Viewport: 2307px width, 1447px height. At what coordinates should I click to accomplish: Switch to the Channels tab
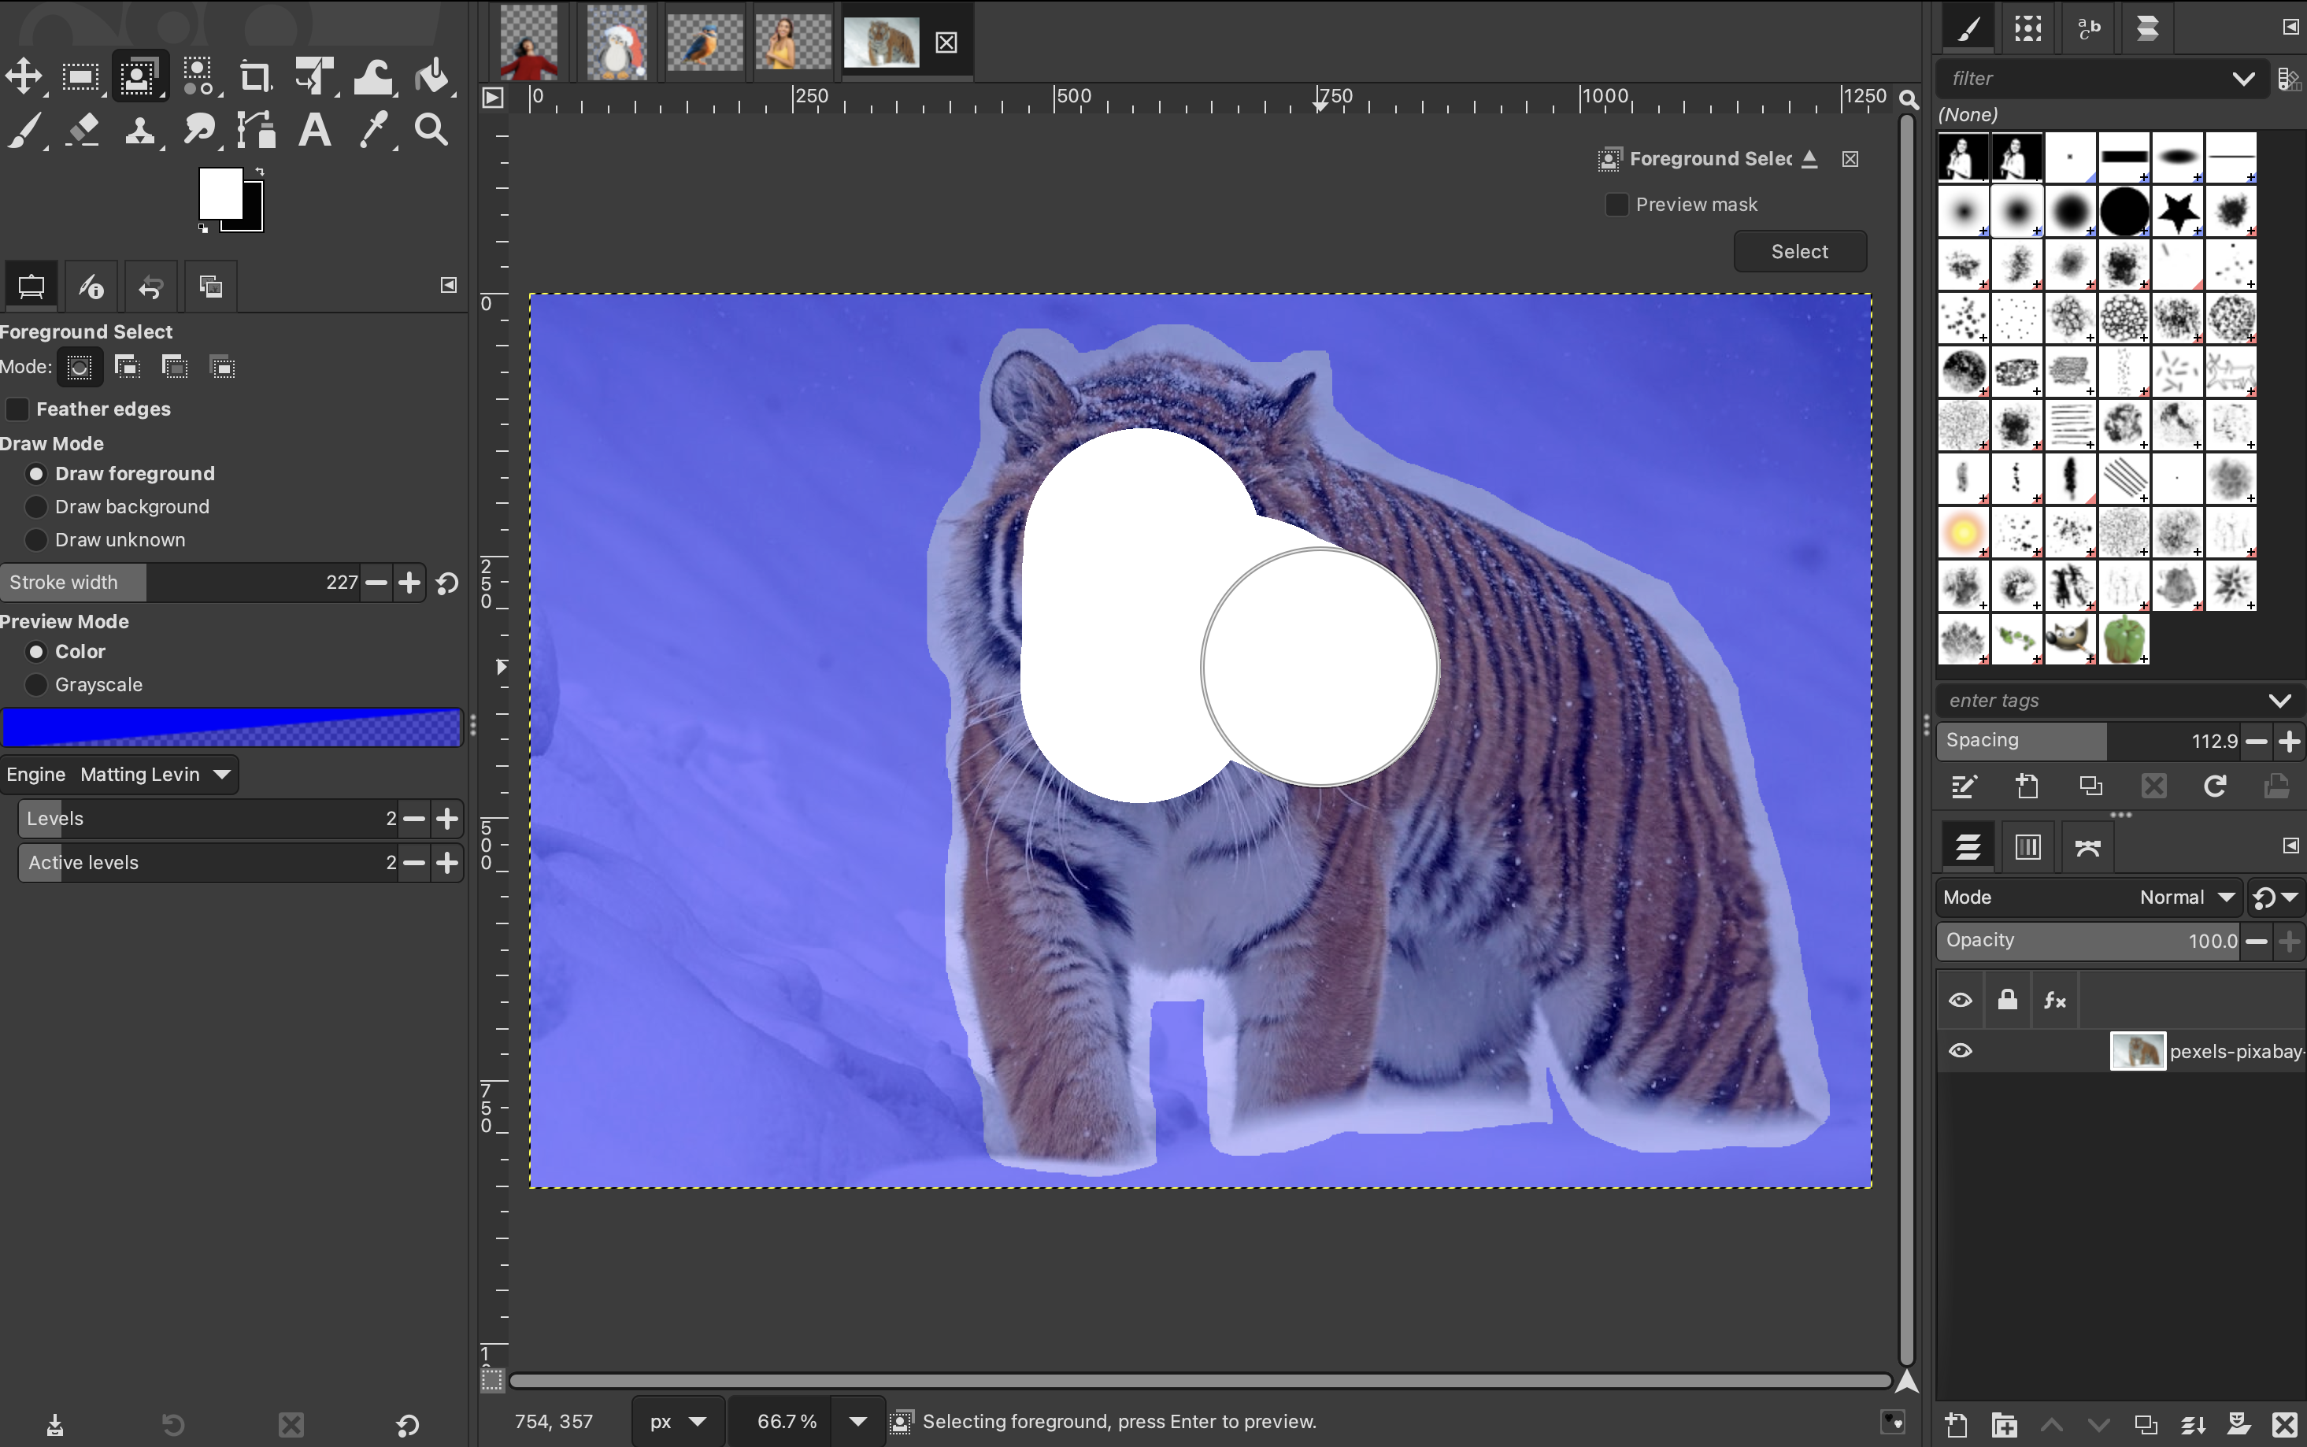click(2027, 847)
